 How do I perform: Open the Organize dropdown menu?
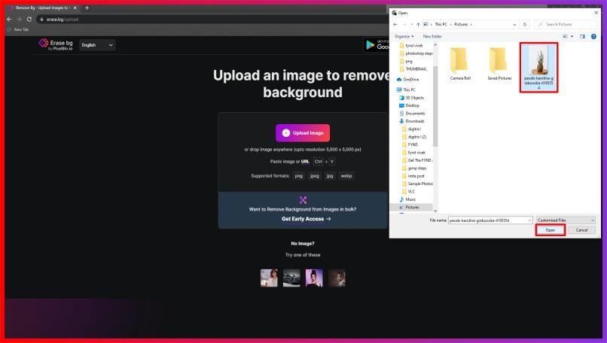click(x=404, y=36)
